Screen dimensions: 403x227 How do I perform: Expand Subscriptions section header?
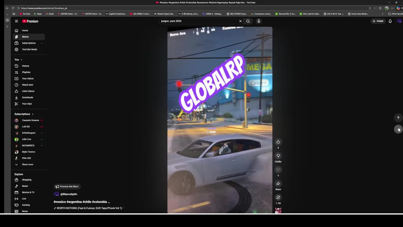click(x=24, y=114)
